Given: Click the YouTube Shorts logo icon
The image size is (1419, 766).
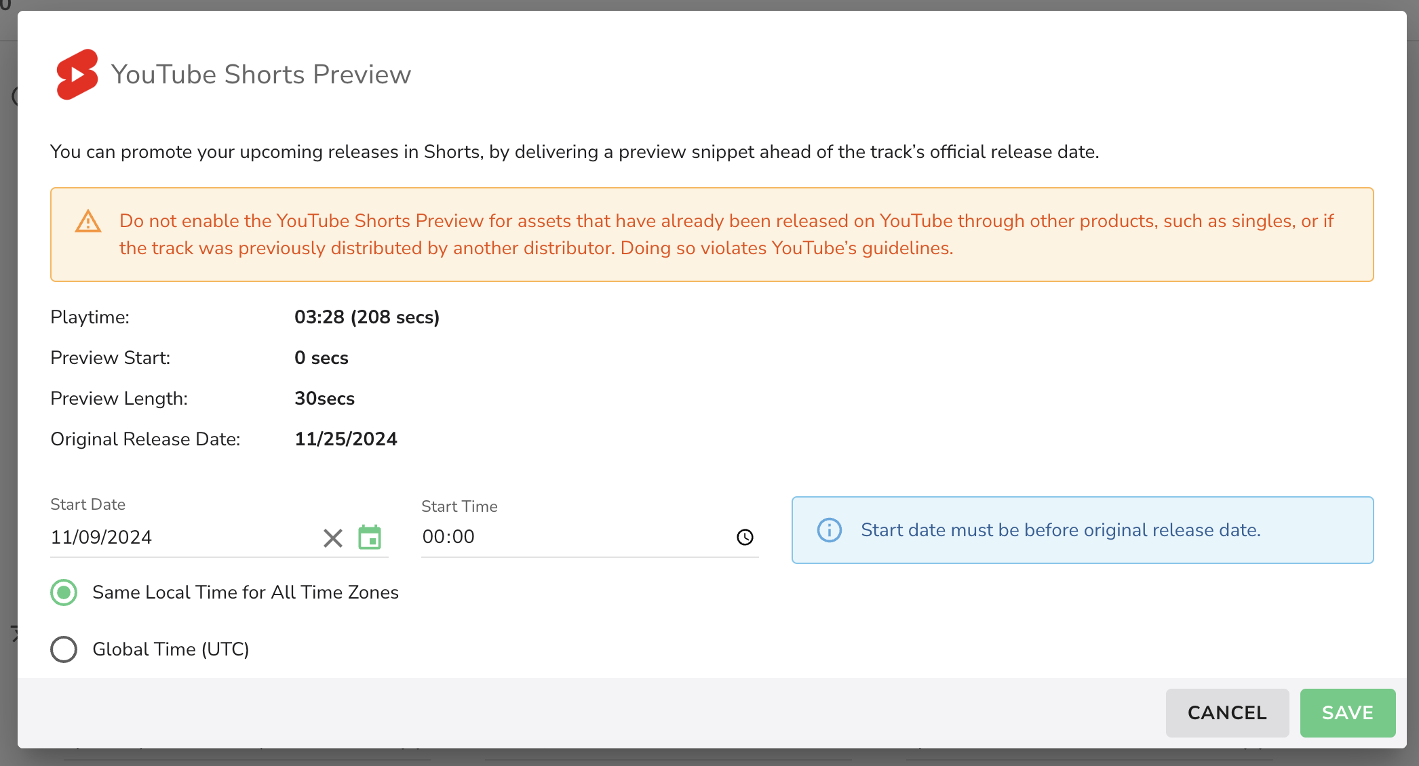Looking at the screenshot, I should click(x=77, y=75).
